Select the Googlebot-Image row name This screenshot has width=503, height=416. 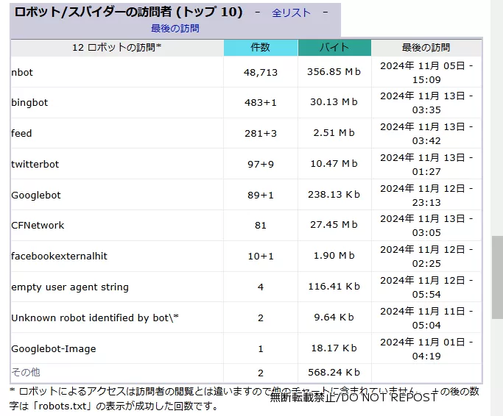[x=53, y=349]
